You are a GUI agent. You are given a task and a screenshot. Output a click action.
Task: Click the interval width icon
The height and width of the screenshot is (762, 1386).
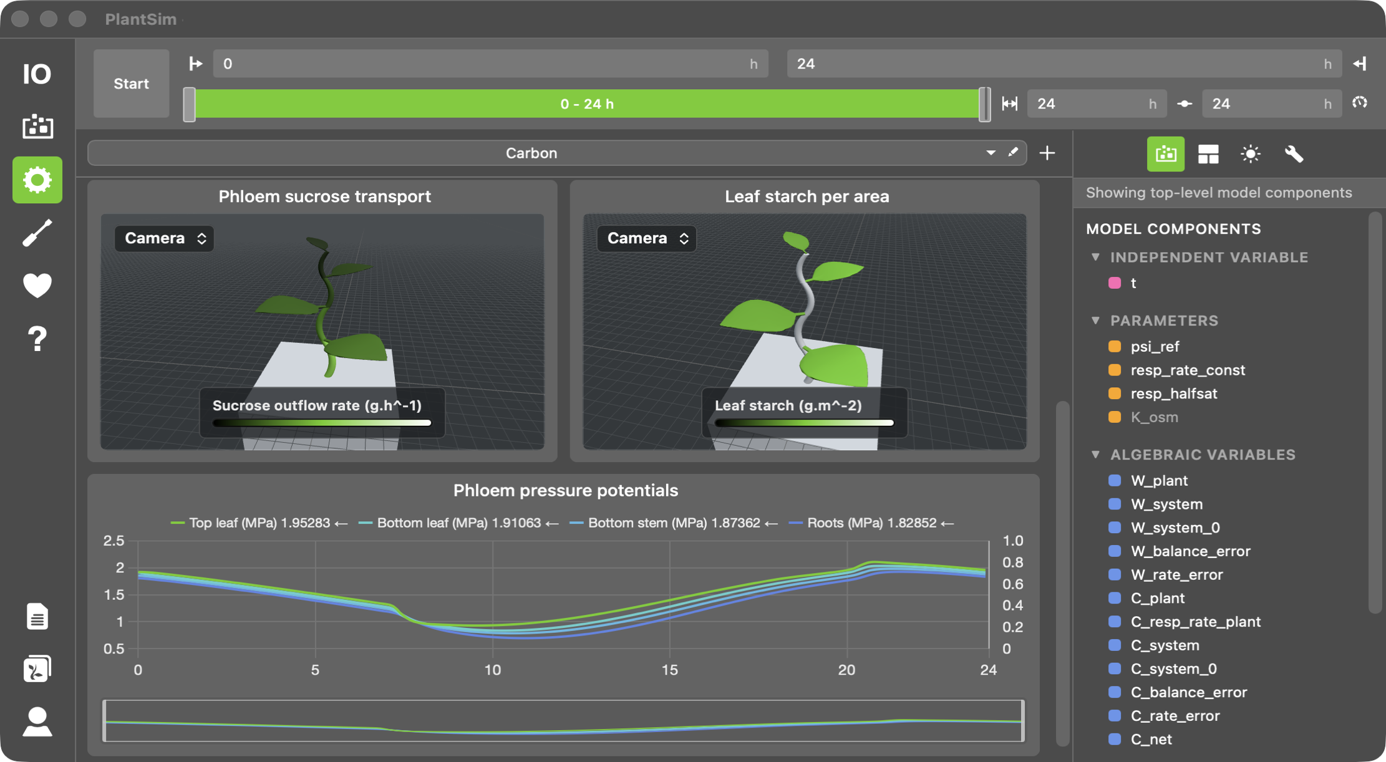pos(1010,104)
